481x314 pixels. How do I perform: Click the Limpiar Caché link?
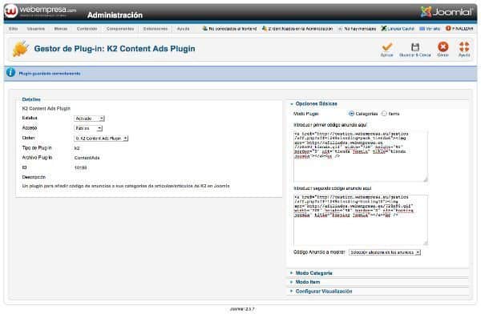click(401, 29)
